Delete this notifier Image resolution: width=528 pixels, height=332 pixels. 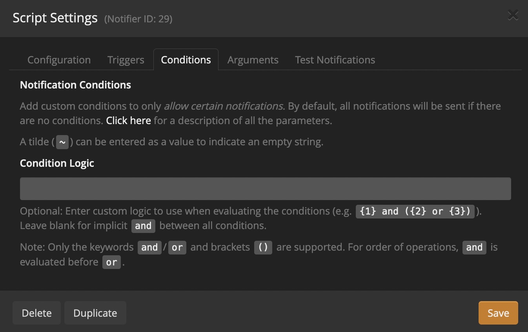(x=36, y=313)
